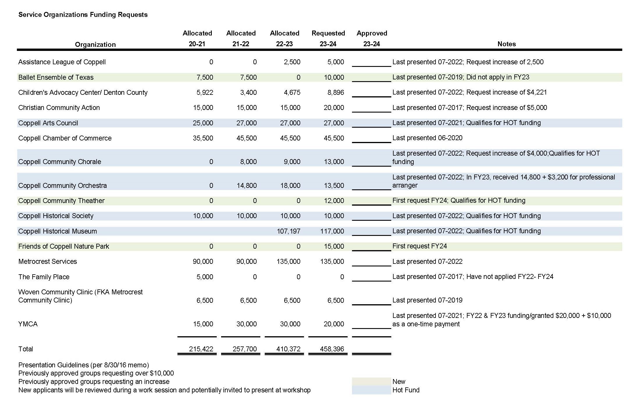
Task: Click the "Requested 23-24" column header
Action: [328, 38]
